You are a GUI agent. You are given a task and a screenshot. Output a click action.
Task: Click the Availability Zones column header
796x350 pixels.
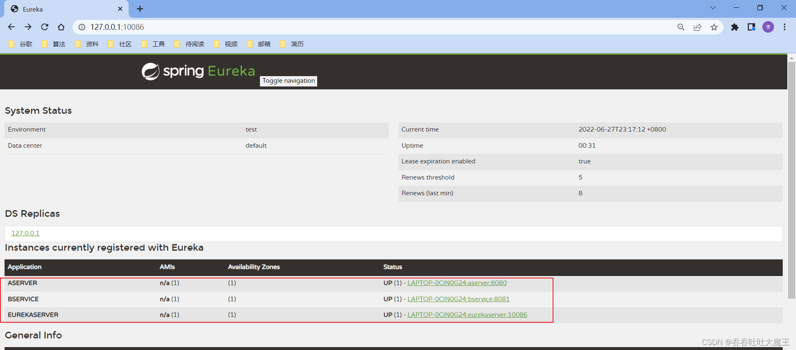pos(254,267)
